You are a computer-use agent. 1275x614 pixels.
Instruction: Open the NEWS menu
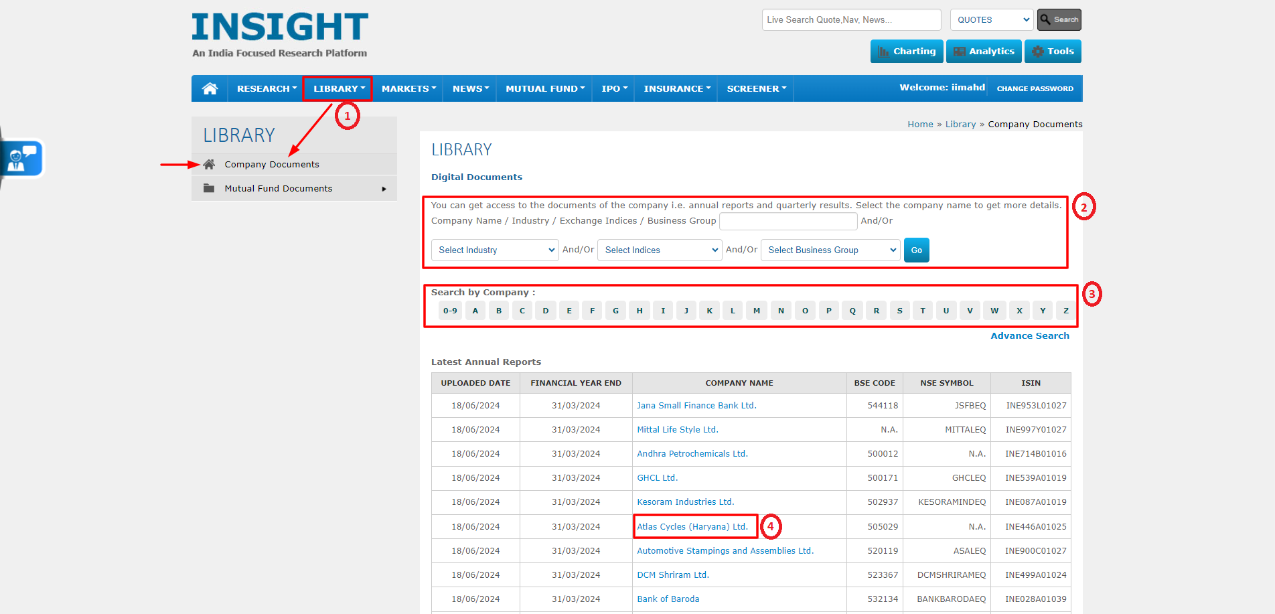[471, 88]
